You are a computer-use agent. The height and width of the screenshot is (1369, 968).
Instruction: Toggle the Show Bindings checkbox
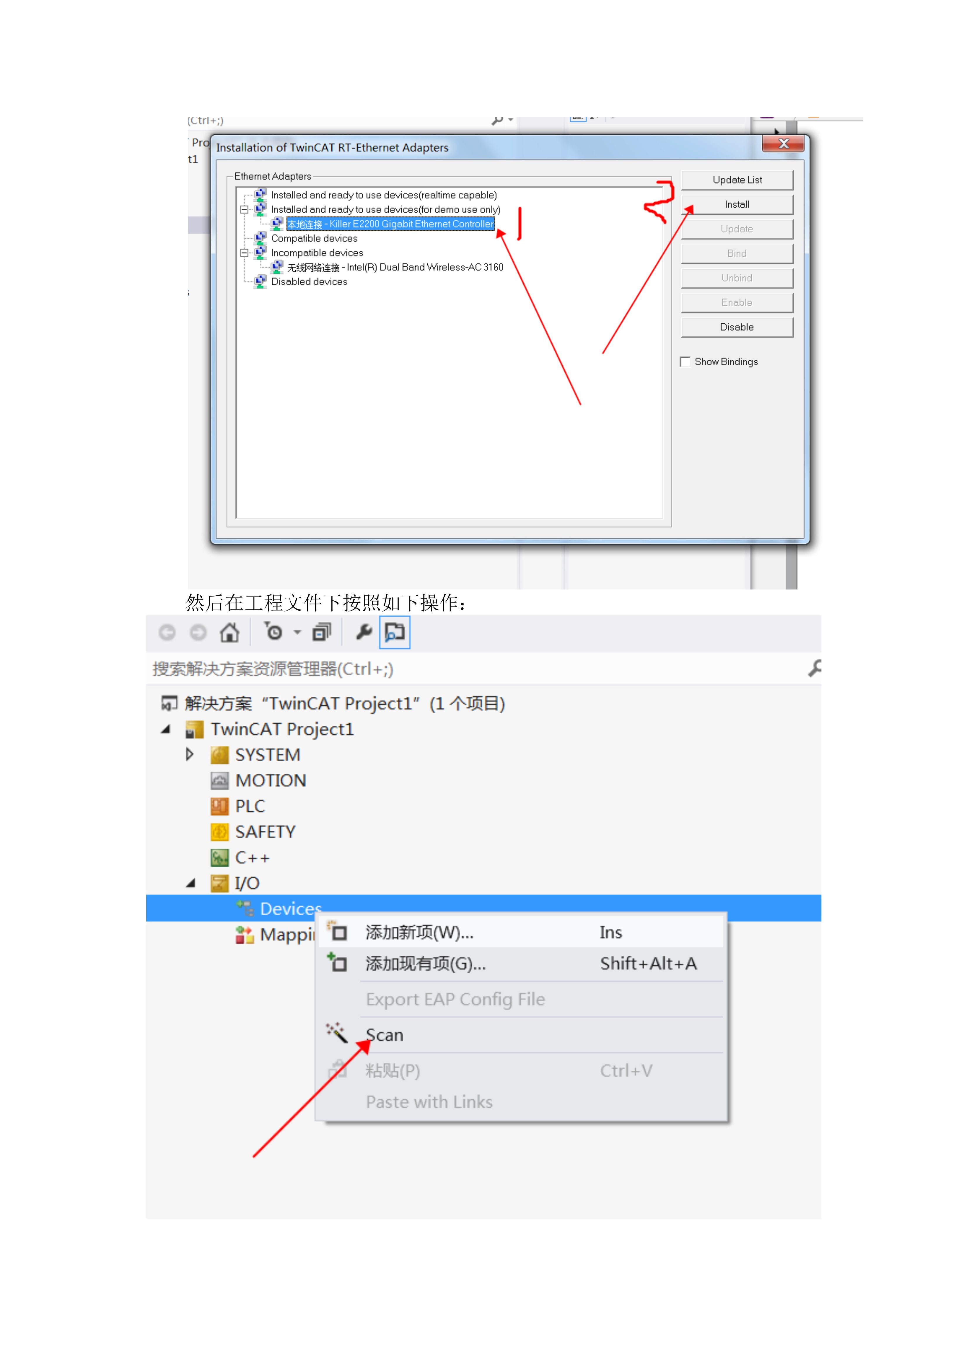pos(685,362)
